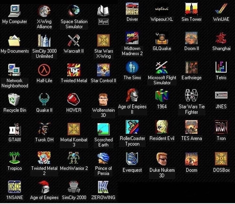This screenshot has height=204, width=235.
Task: Select the Midtown Madness 2 icon
Action: coord(132,38)
